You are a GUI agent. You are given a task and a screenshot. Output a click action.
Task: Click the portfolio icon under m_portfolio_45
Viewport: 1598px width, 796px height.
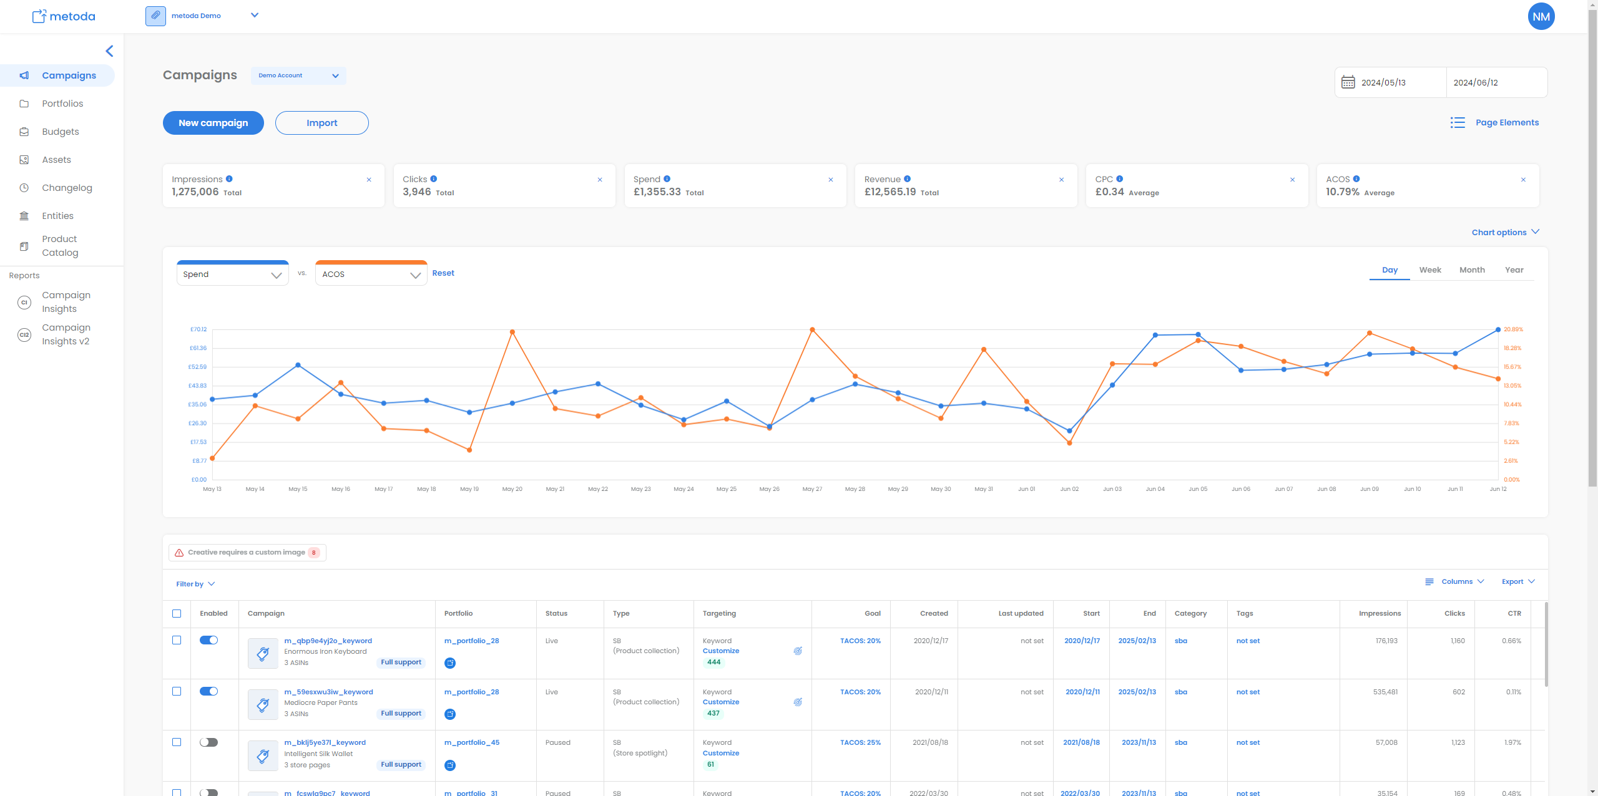(449, 765)
